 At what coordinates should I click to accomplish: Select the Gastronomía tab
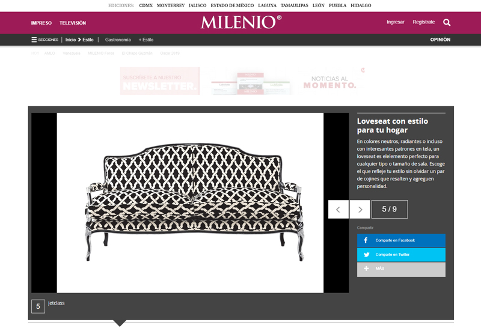pyautogui.click(x=118, y=40)
